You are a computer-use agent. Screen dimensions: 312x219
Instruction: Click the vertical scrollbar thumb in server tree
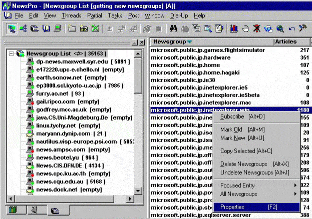coord(138,75)
